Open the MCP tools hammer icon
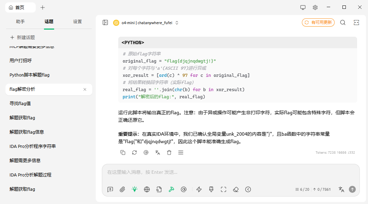368x204 pixels. tap(171, 189)
